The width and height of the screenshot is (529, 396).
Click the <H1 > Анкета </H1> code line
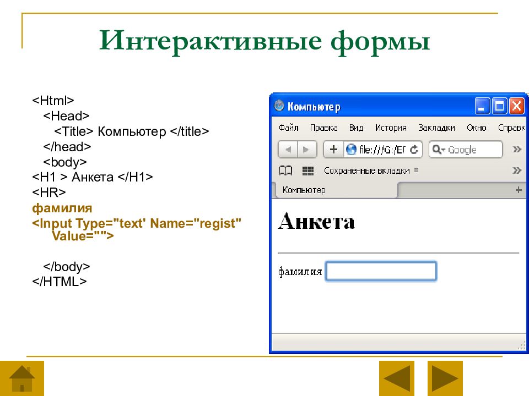coord(93,177)
